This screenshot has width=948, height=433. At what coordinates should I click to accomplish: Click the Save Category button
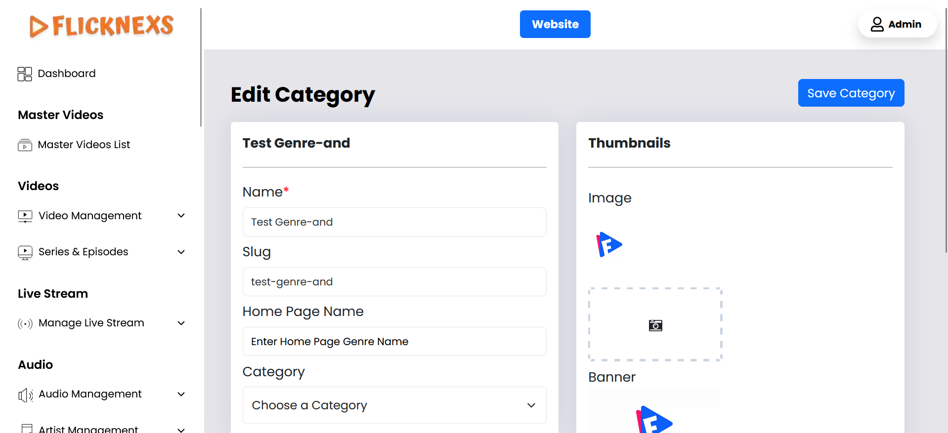[851, 93]
